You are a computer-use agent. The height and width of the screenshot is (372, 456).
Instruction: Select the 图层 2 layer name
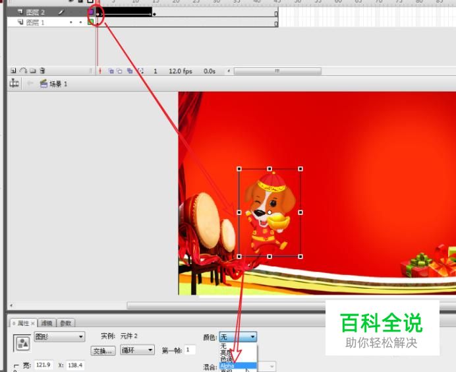click(x=35, y=13)
